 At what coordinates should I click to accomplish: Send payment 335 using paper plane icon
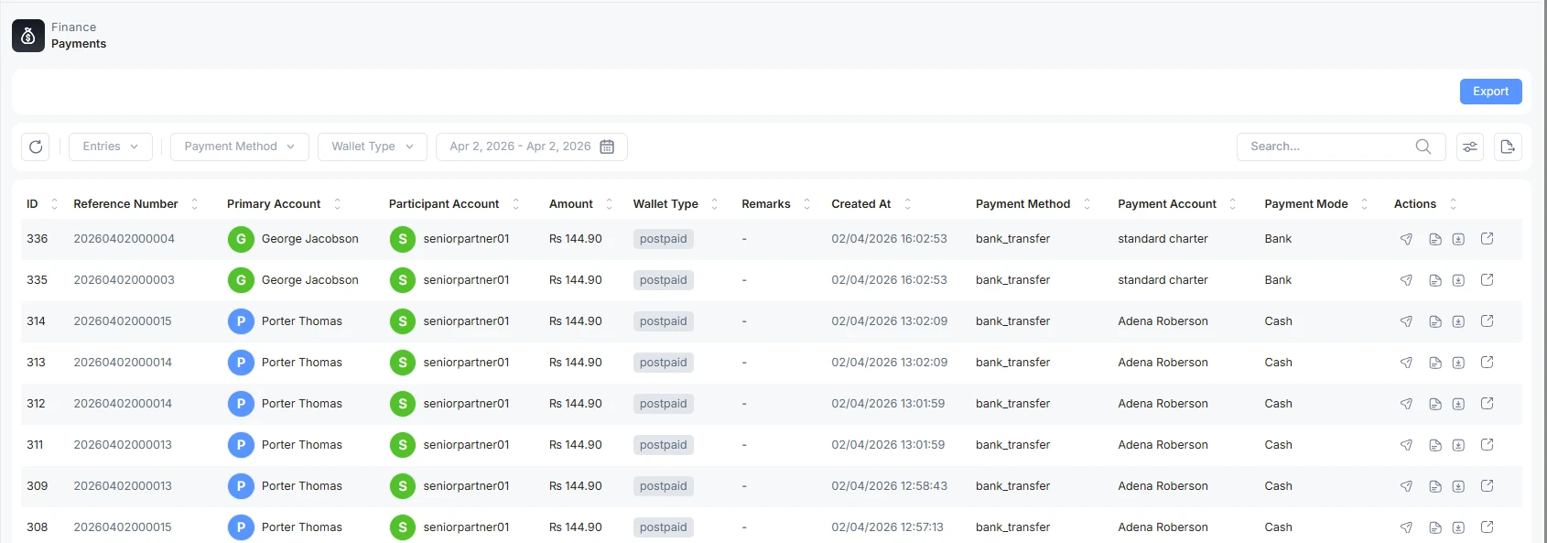click(1406, 280)
